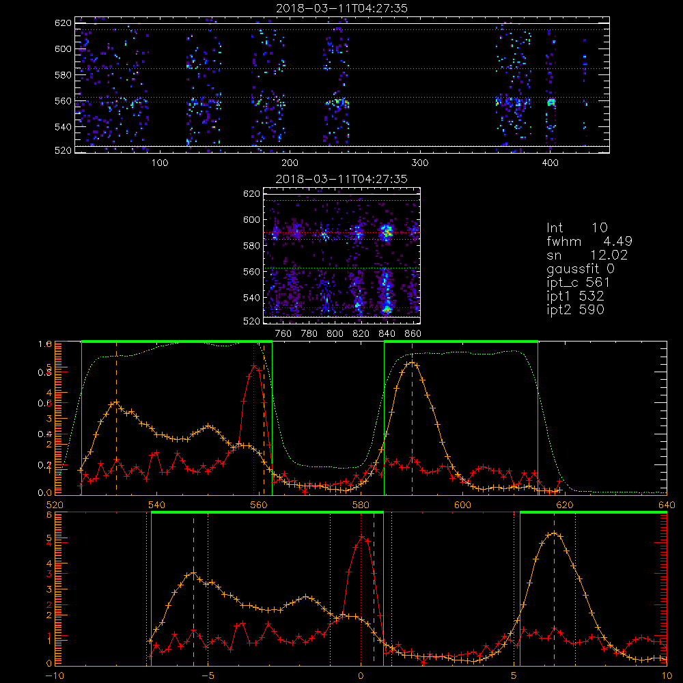Select the 'Int 10' readout
Viewport: 683px width, 683px height.
point(576,227)
